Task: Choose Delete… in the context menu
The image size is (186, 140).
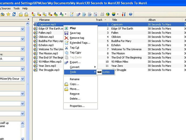Action: point(81,99)
